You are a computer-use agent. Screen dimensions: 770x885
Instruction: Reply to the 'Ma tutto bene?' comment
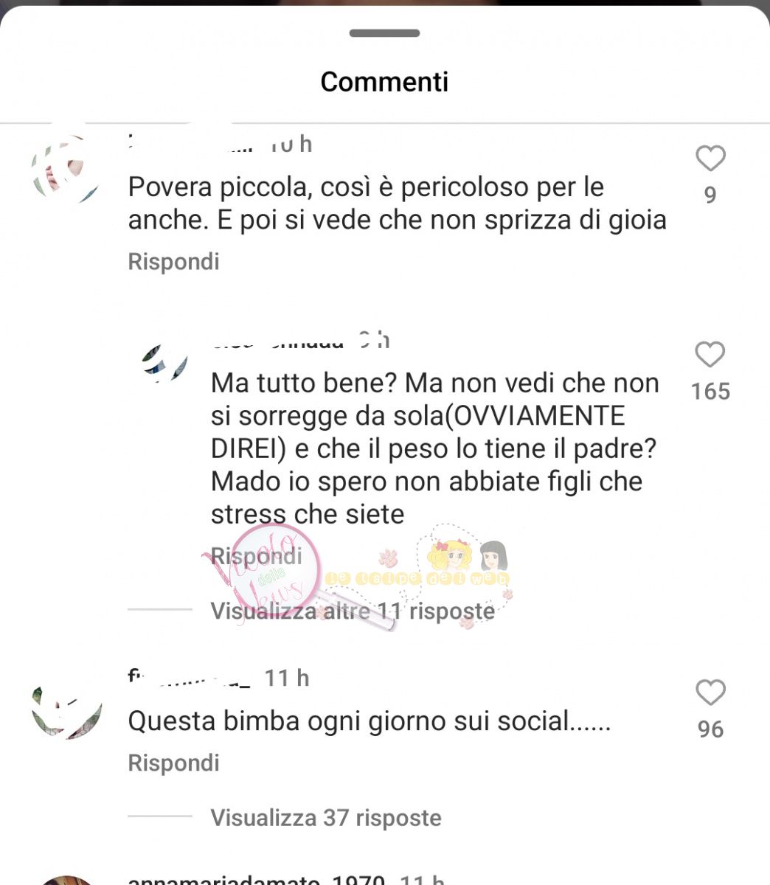pos(257,555)
